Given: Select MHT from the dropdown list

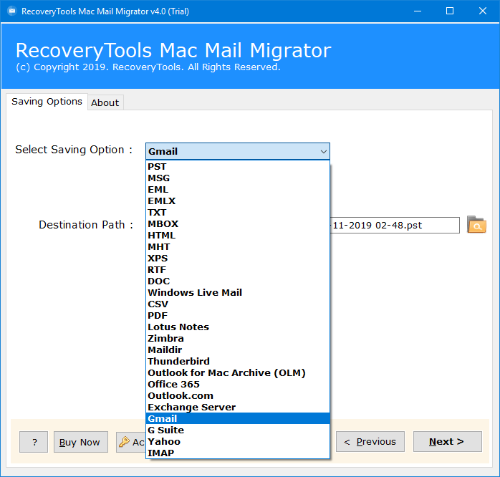Looking at the screenshot, I should pyautogui.click(x=238, y=247).
